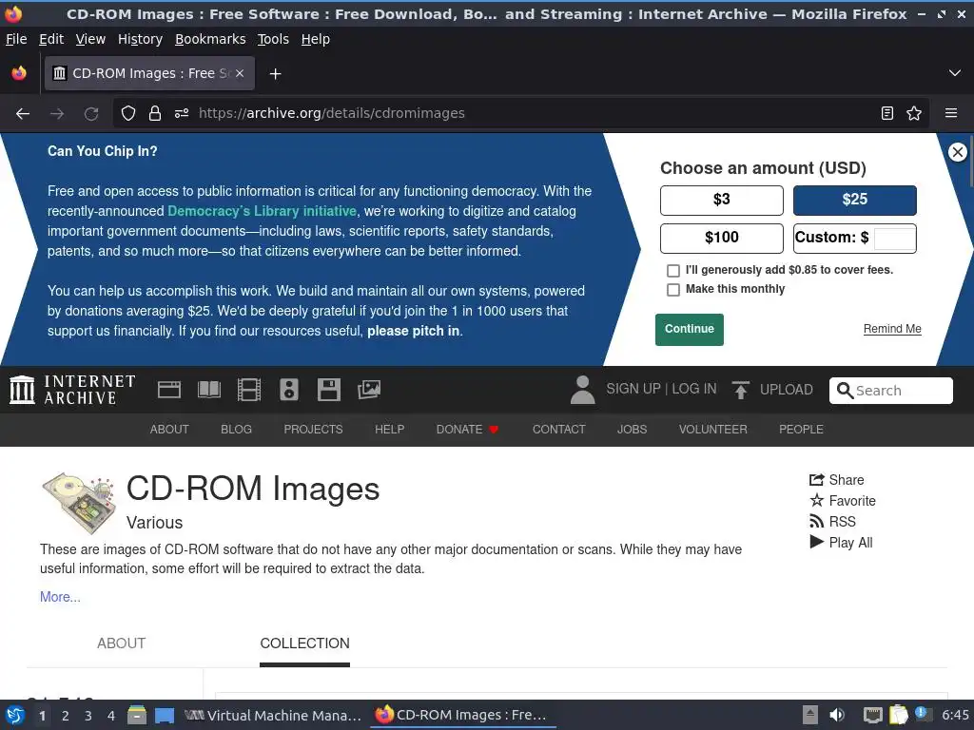
Task: Click Favorite star action
Action: pyautogui.click(x=843, y=501)
